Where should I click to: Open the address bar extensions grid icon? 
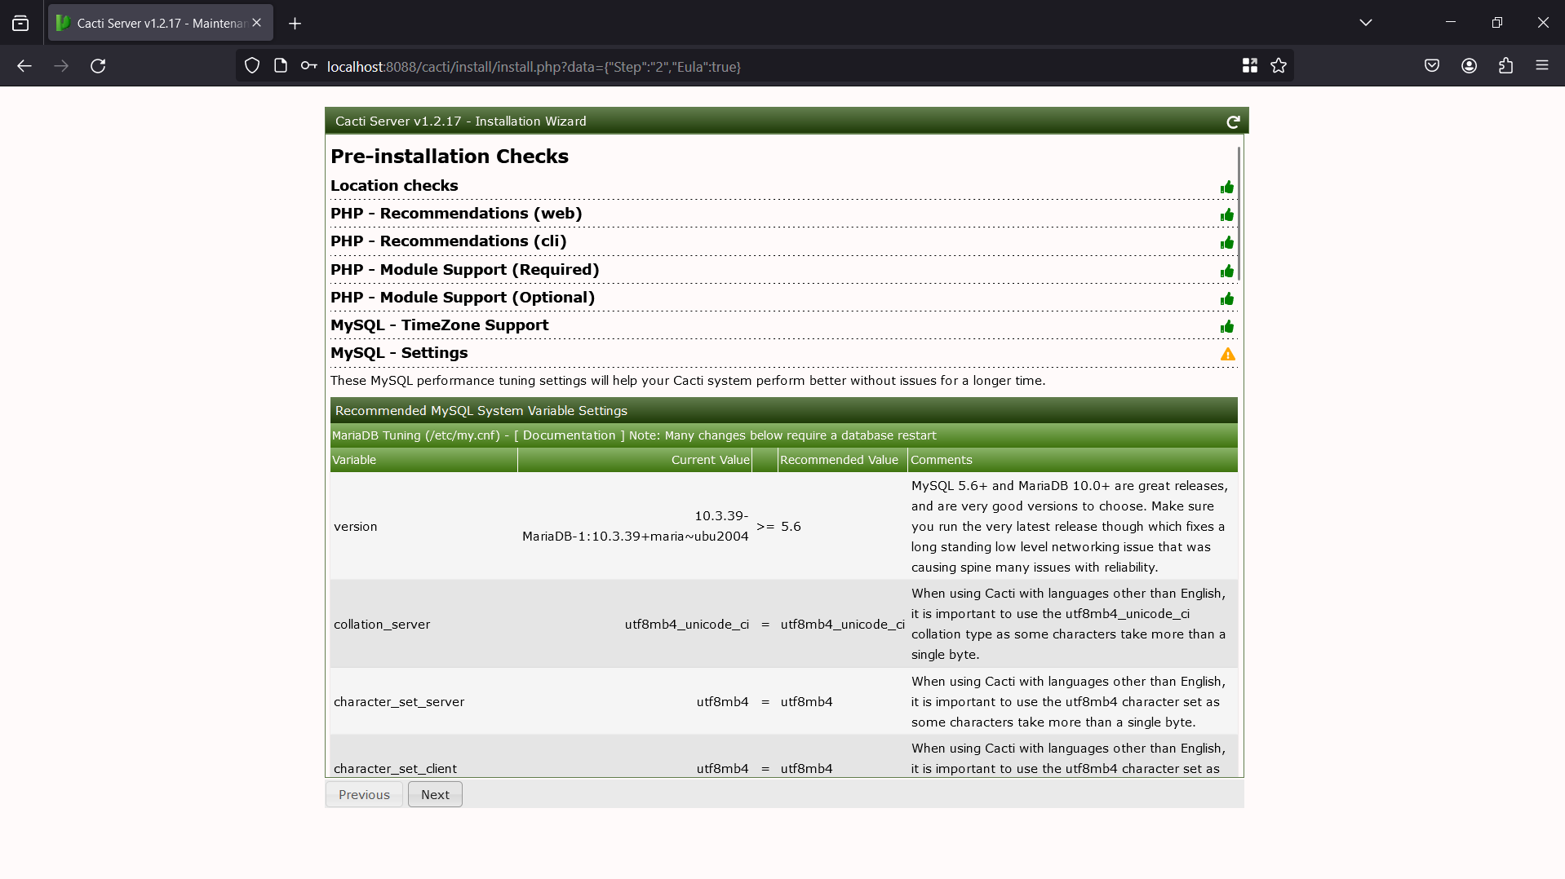(1249, 66)
